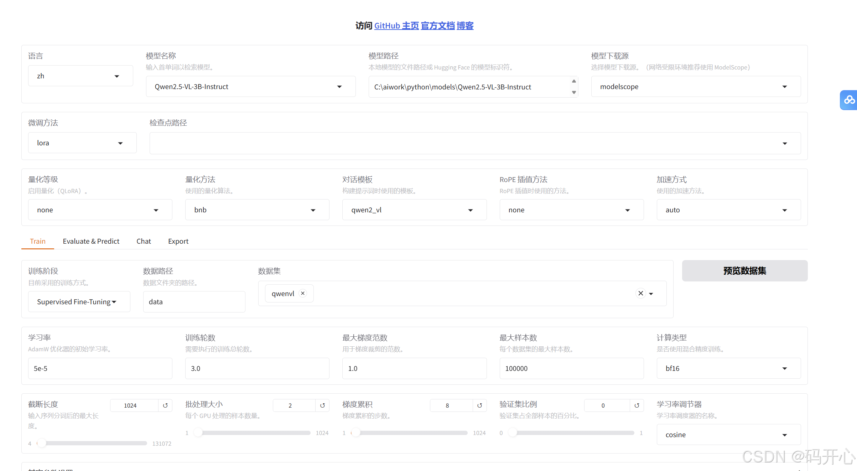
Task: Expand the 微调方法 lora dropdown
Action: click(x=82, y=143)
